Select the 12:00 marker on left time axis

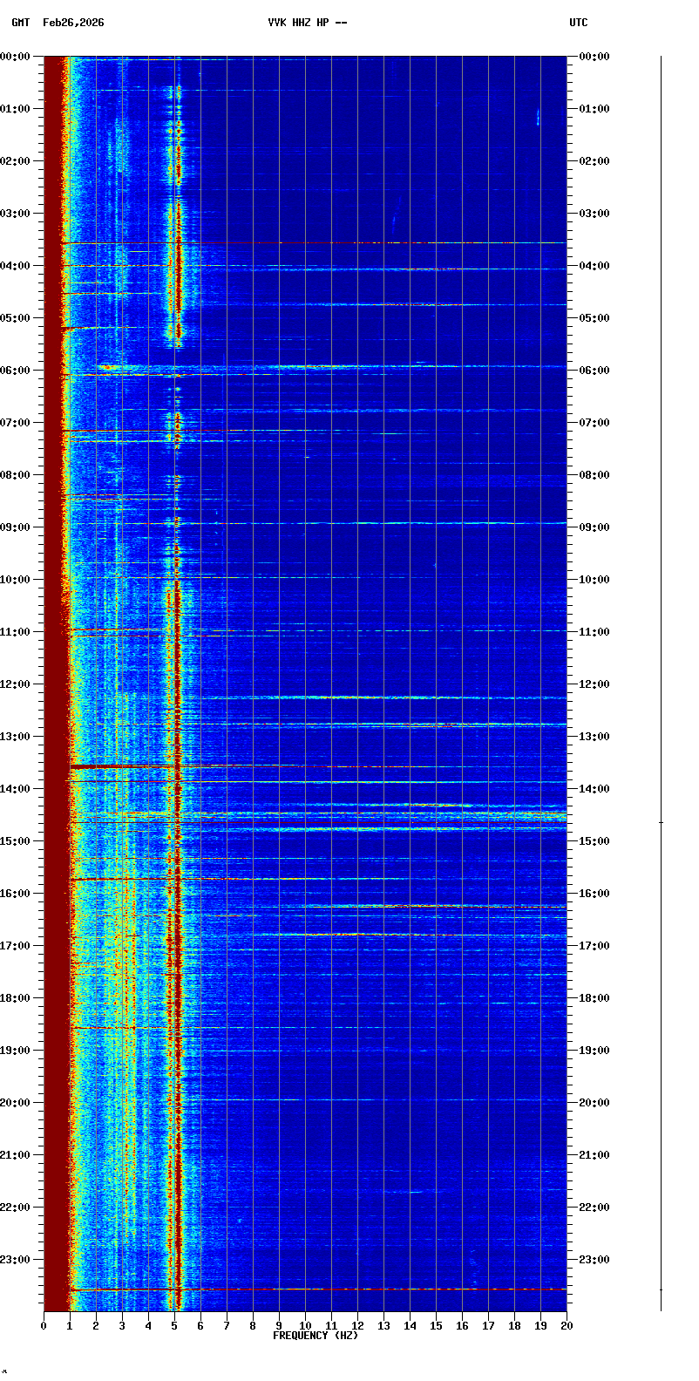pyautogui.click(x=17, y=684)
